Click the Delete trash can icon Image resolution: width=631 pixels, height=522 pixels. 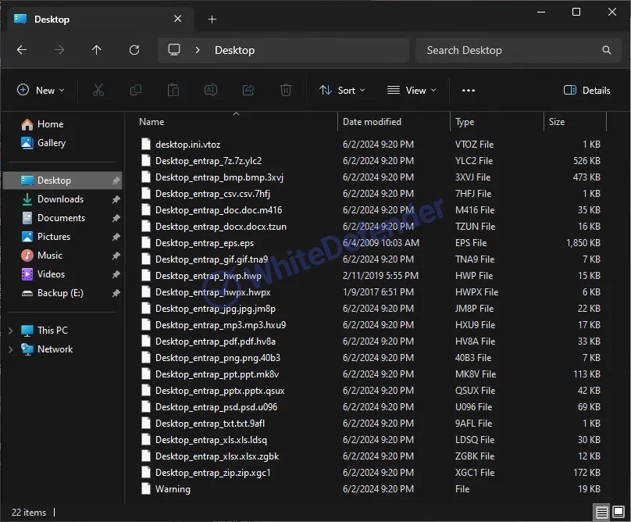(286, 91)
